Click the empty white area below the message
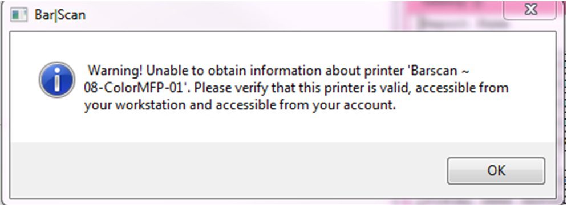Viewport: 567px width, 205px height. pyautogui.click(x=282, y=127)
